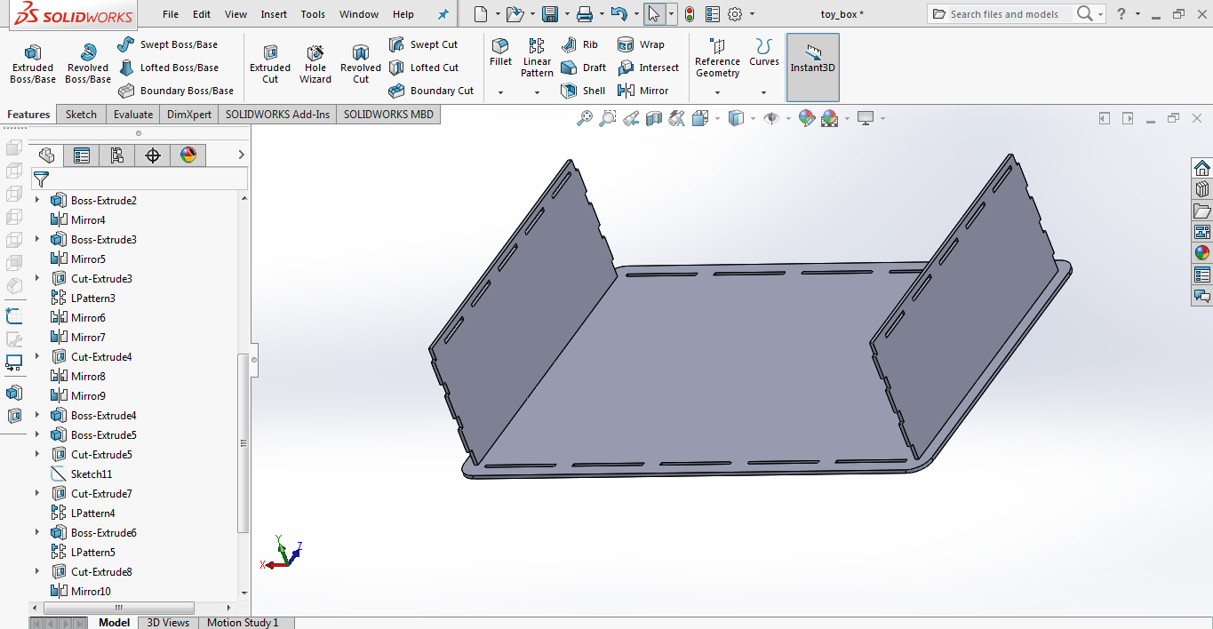The height and width of the screenshot is (629, 1213).
Task: Select Sketch11 in the feature tree
Action: click(x=92, y=474)
